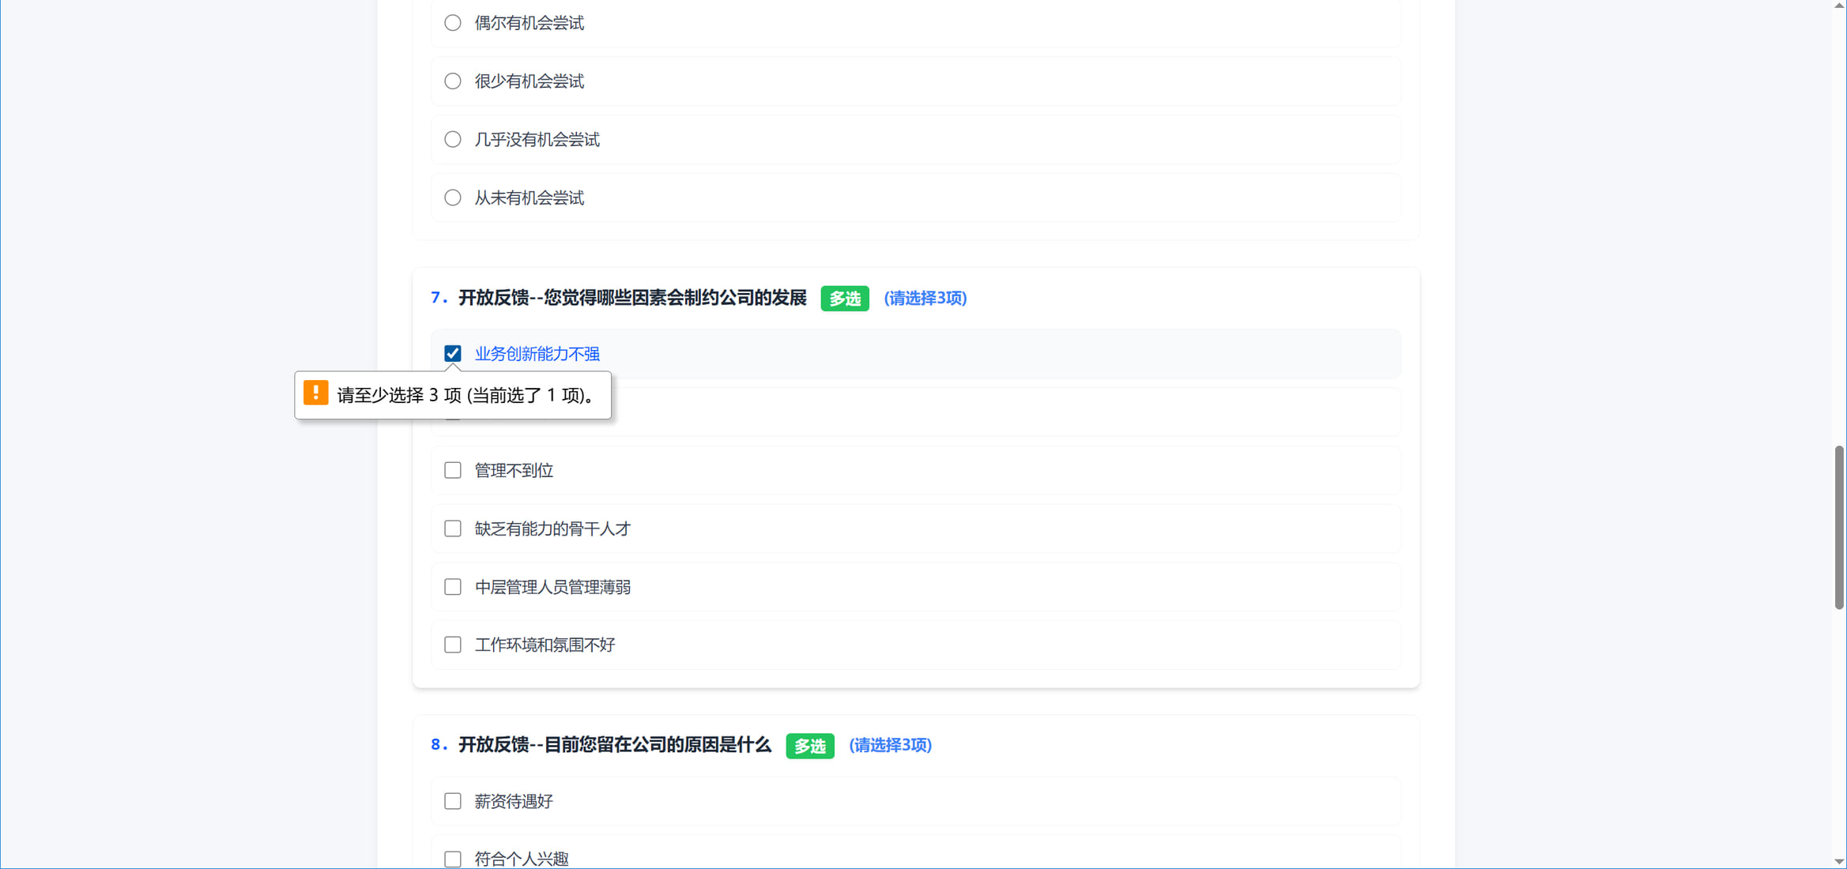The image size is (1847, 869).
Task: Click the orange warning icon in tooltip
Action: pyautogui.click(x=316, y=393)
